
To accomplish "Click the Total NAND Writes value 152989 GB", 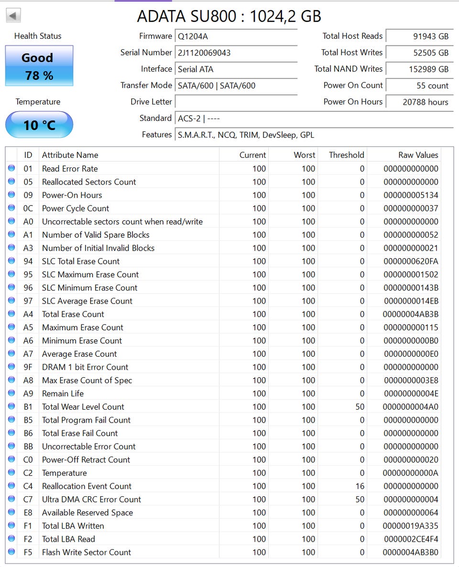I will point(420,69).
